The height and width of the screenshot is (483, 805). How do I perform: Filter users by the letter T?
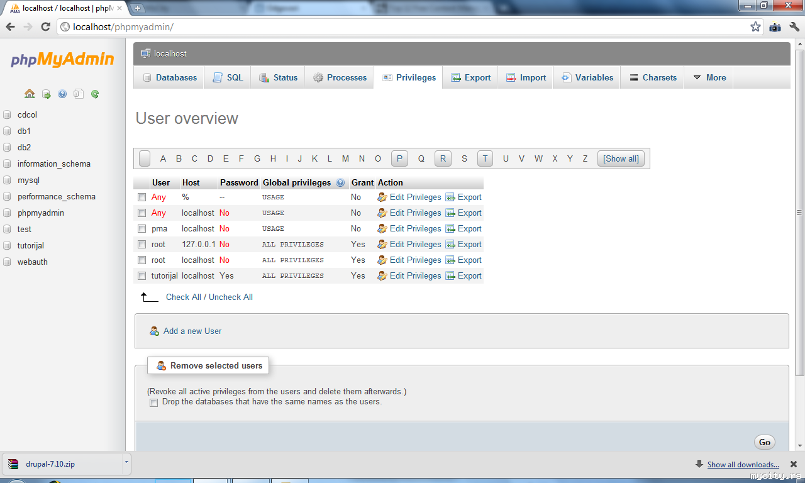click(485, 158)
